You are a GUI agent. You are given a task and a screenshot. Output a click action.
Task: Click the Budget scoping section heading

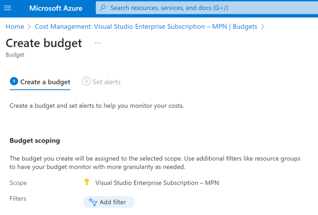tap(35, 141)
